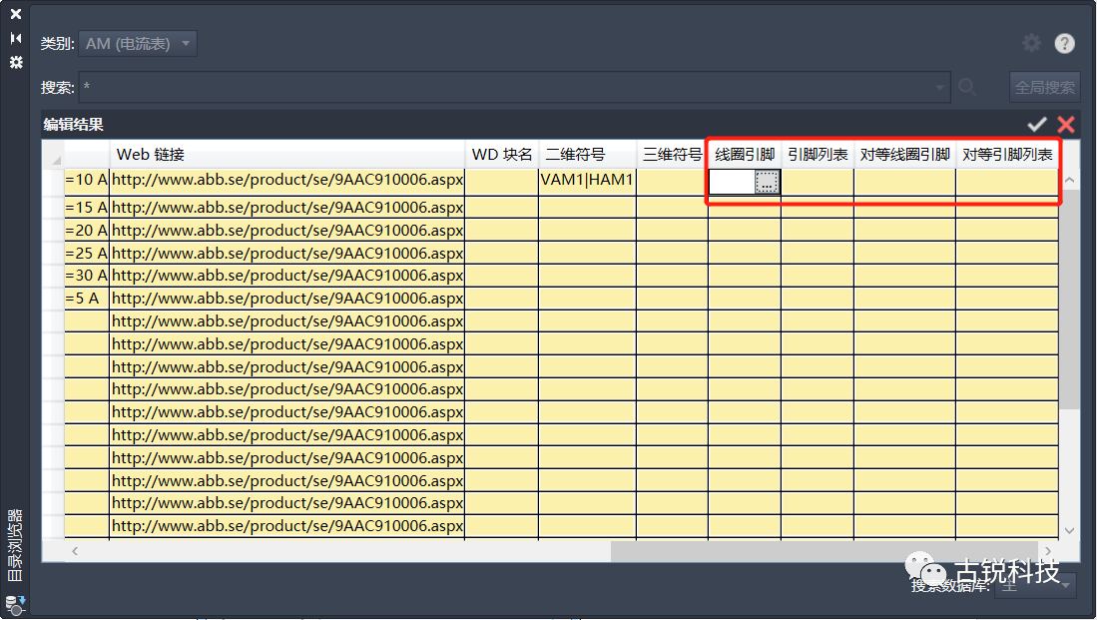Click the vertical scrollbar thumb

[x=1069, y=300]
